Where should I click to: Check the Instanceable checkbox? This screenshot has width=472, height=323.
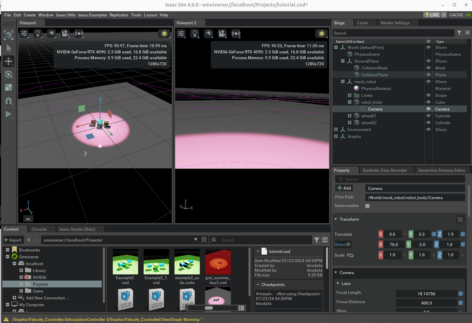367,206
